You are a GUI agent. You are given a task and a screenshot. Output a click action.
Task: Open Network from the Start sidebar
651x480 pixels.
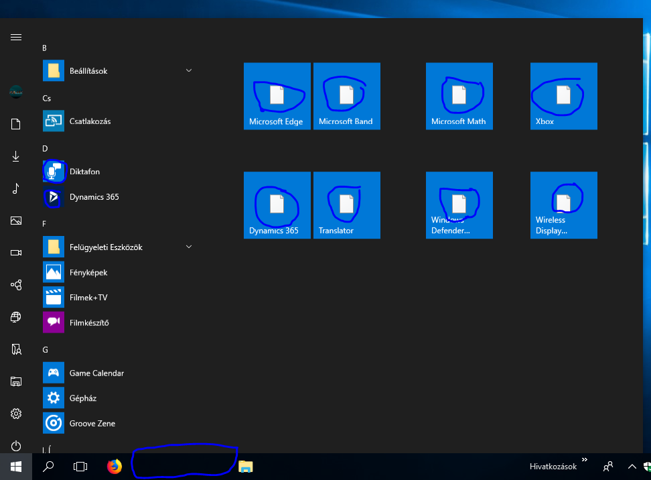click(x=16, y=317)
